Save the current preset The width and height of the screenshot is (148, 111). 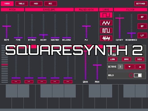(x=126, y=59)
